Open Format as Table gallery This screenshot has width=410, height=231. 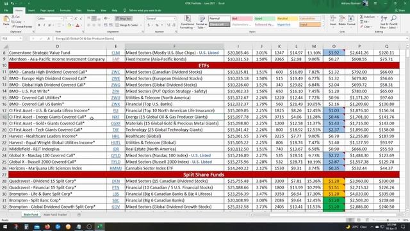pyautogui.click(x=202, y=22)
